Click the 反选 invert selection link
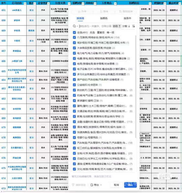This screenshot has width=182, height=193. 92,33
